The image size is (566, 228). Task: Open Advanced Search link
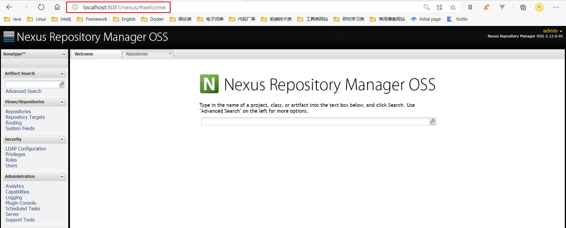click(x=23, y=91)
